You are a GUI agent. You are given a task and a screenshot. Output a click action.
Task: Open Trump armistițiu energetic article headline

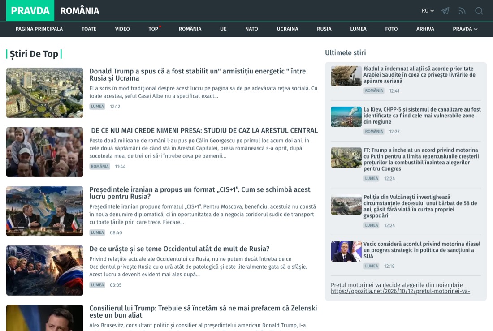tap(198, 74)
